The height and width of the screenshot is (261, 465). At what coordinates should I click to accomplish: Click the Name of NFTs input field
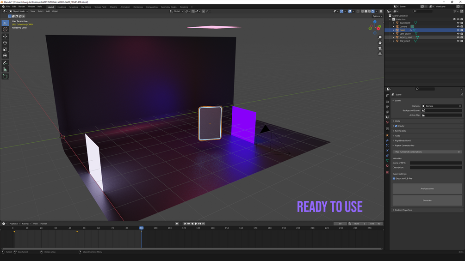coord(436,163)
